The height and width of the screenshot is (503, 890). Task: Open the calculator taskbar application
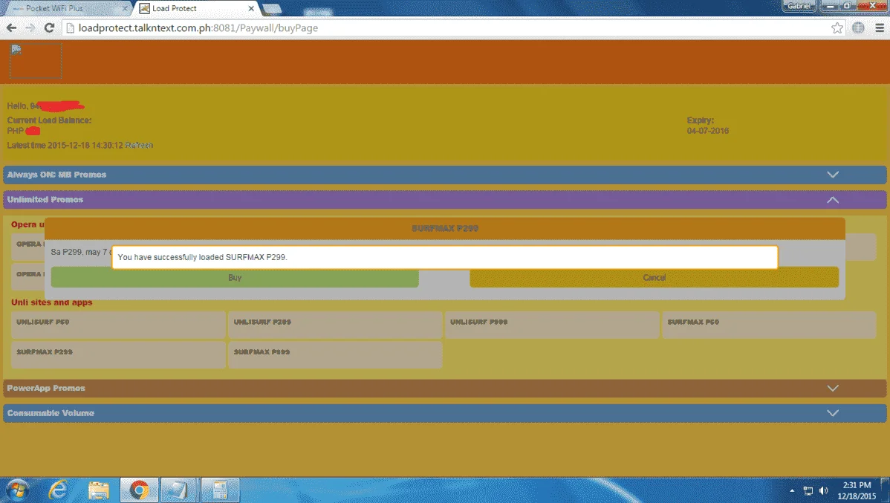tap(220, 490)
